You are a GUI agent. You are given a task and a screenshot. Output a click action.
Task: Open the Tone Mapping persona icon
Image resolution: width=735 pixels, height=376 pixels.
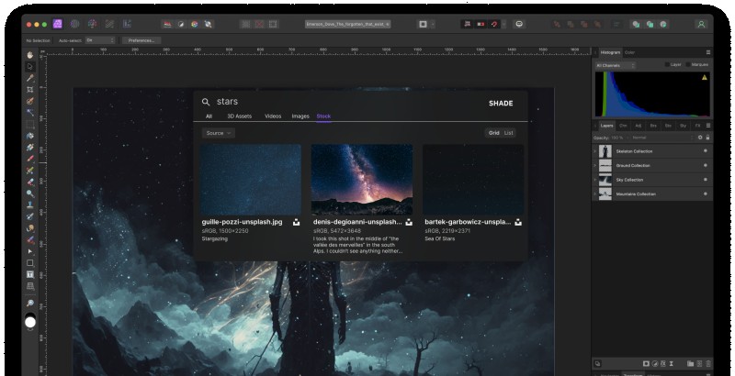coord(109,24)
